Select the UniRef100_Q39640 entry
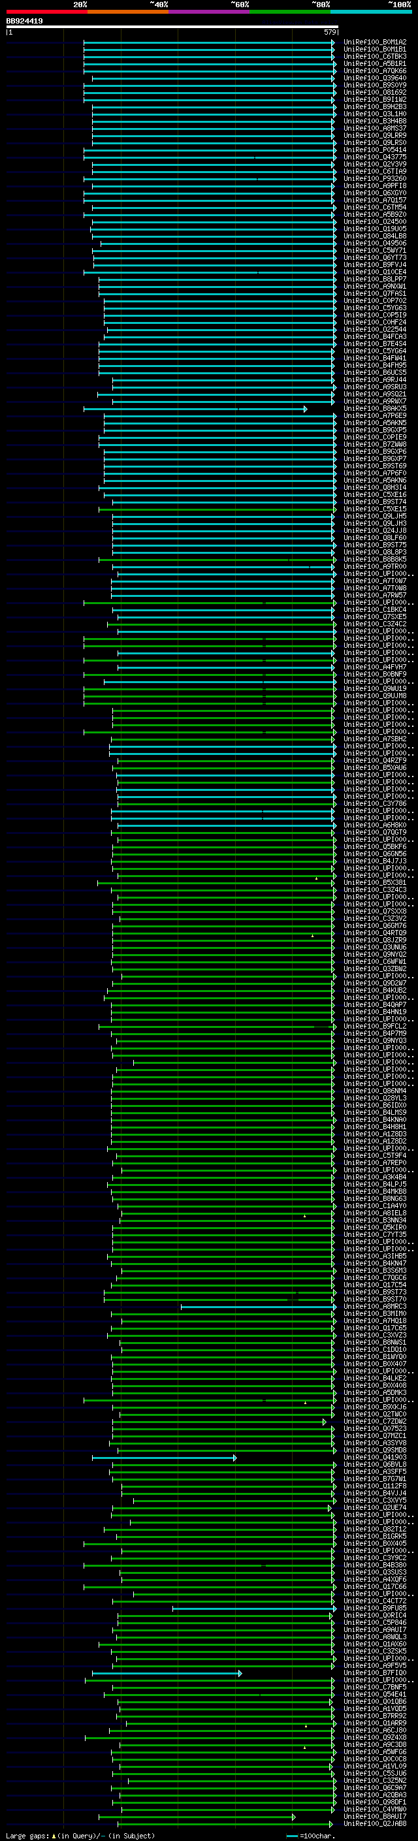Screen dimensions: 418x1841 pyautogui.click(x=375, y=78)
